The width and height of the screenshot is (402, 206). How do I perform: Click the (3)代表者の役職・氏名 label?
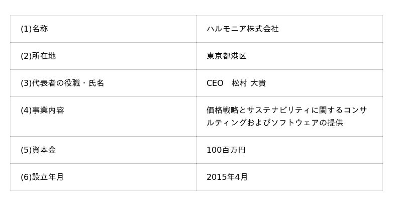tap(62, 83)
